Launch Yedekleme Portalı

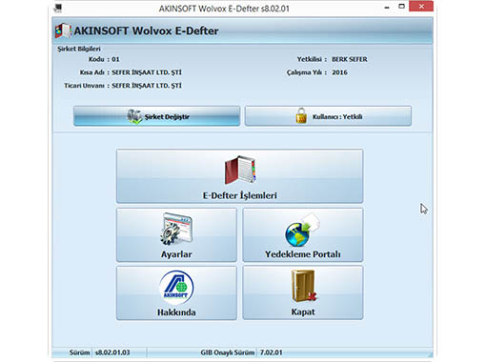pos(303,235)
